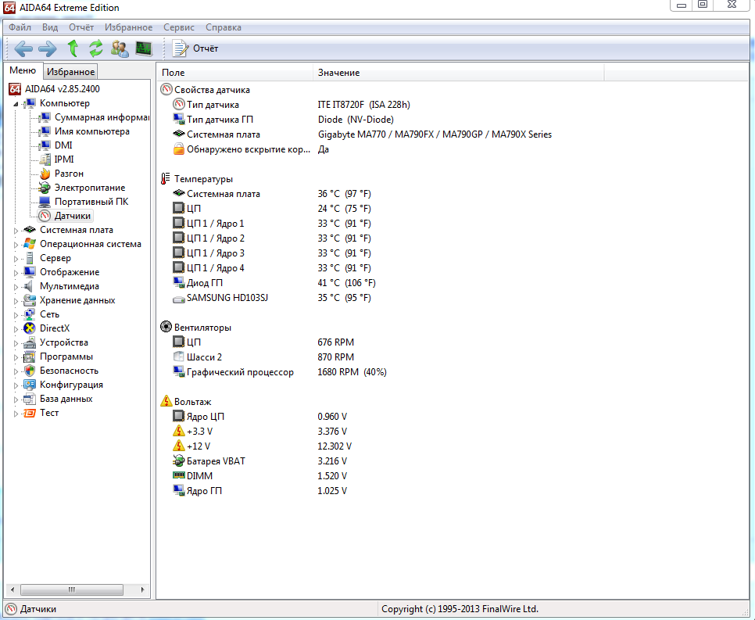This screenshot has height=620, width=755.
Task: Expand the Сеть tree node
Action: [16, 315]
